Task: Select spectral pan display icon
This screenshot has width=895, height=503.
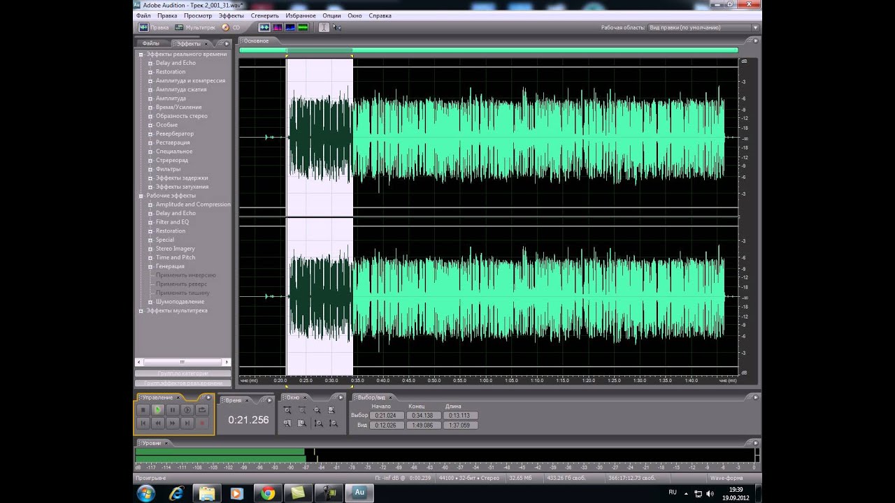Action: pyautogui.click(x=290, y=27)
